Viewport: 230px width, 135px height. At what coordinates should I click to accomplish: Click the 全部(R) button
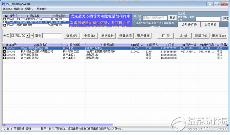click(x=89, y=35)
